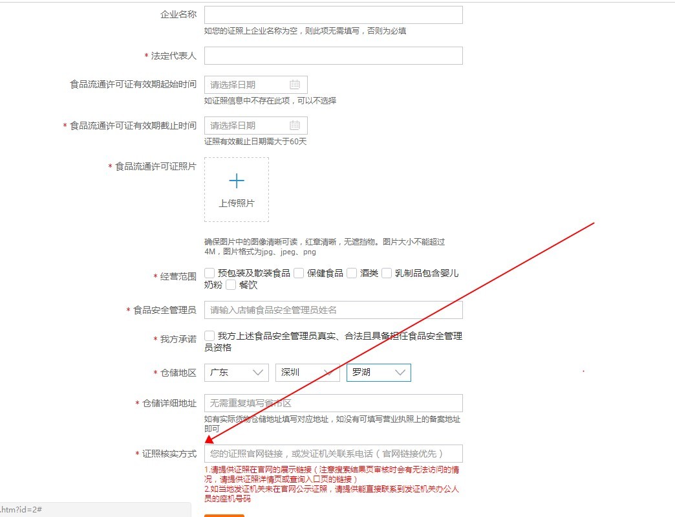Click the 食品安全管理员 name input field
675x517 pixels.
(333, 310)
